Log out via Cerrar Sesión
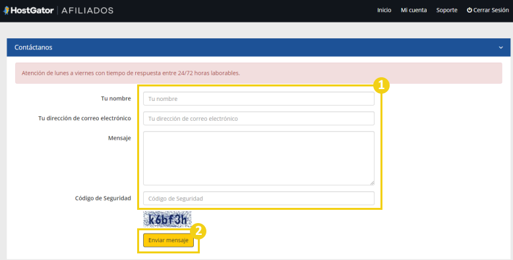Screen dimensions: 513x260 [488, 10]
